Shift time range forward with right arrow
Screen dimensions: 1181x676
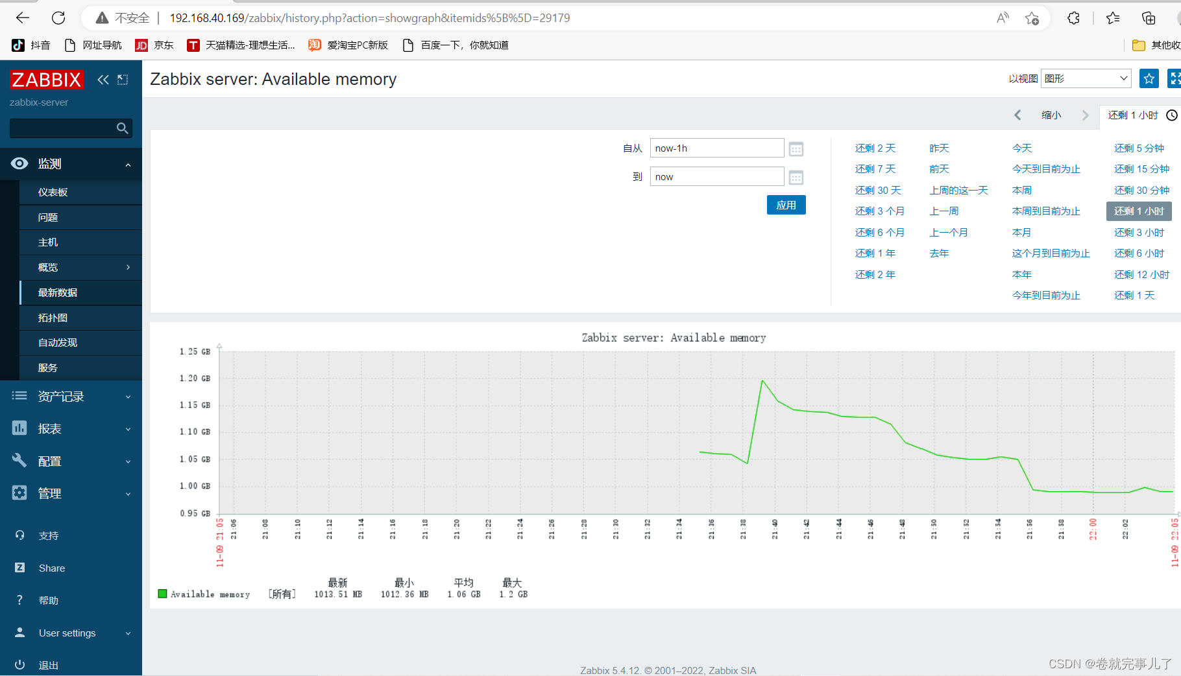[1085, 115]
